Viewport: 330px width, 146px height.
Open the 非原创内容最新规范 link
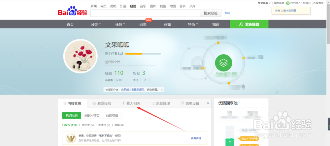pyautogui.click(x=133, y=90)
